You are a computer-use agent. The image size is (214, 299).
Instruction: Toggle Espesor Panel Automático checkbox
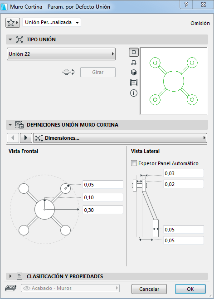[134, 163]
